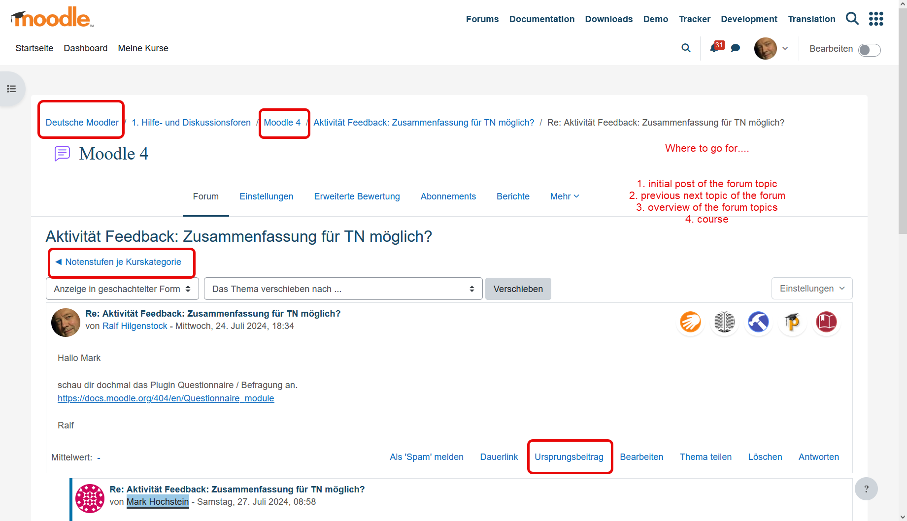The height and width of the screenshot is (521, 907).
Task: Open the Erweiterte Bewertung tab
Action: 357,196
